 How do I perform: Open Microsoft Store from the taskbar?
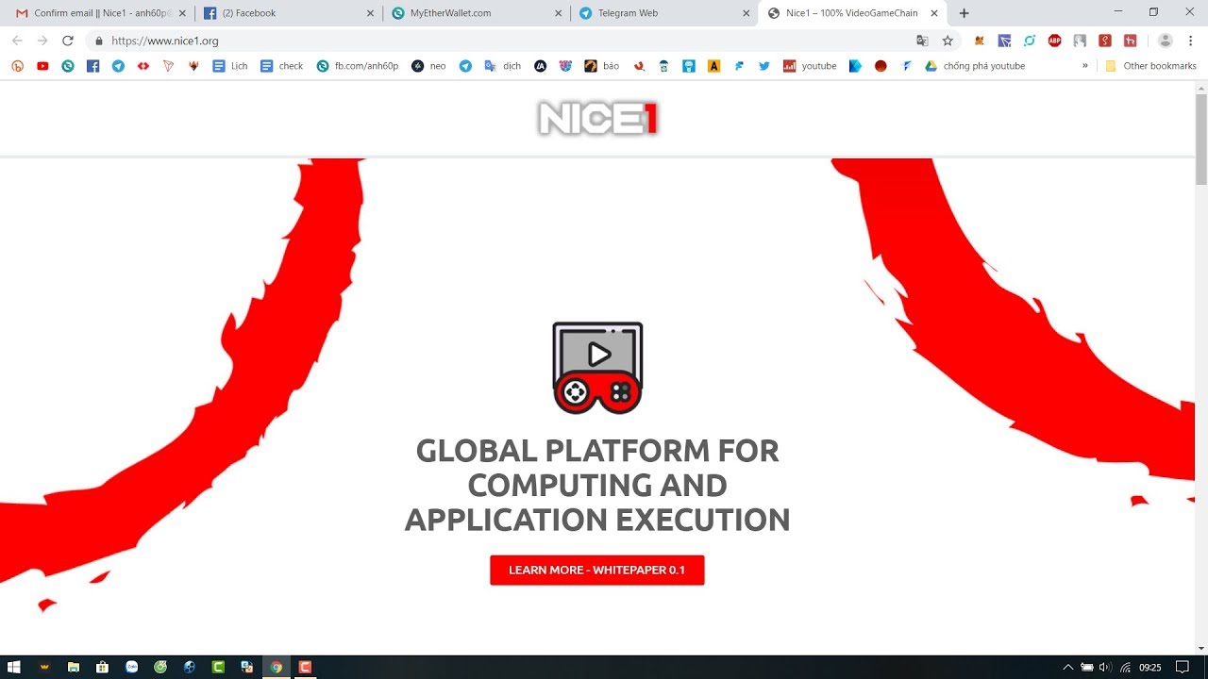tap(102, 667)
